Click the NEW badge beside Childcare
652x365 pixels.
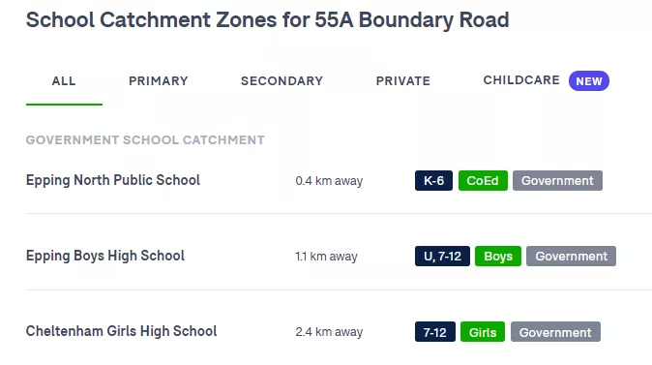tap(589, 80)
